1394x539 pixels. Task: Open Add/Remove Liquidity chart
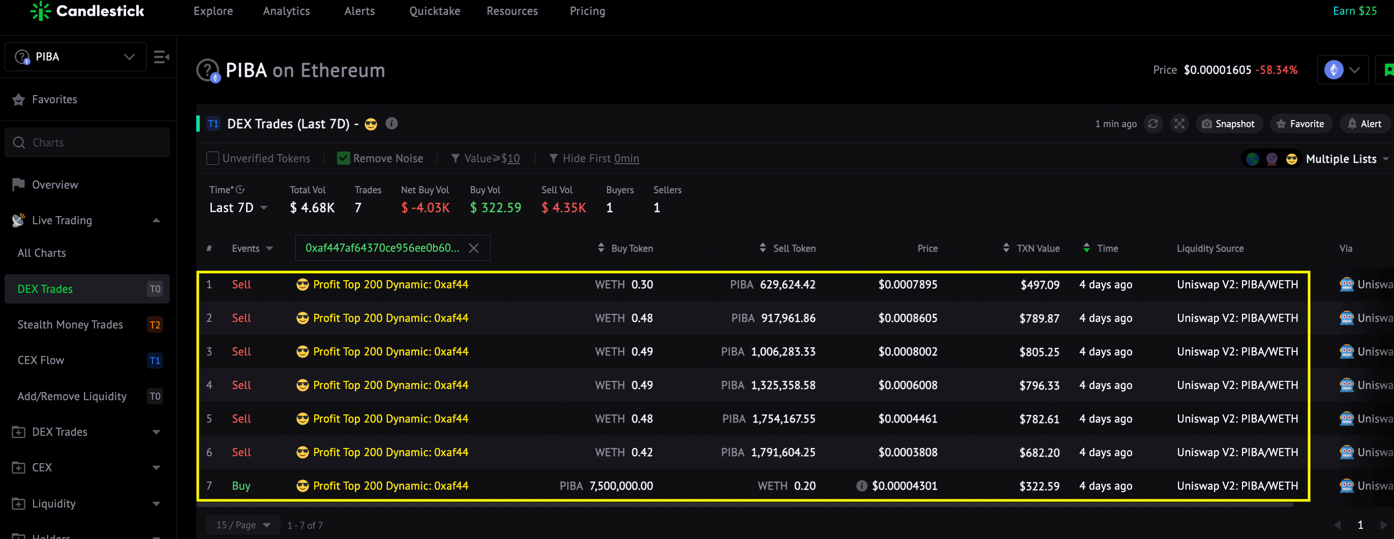[x=86, y=396]
